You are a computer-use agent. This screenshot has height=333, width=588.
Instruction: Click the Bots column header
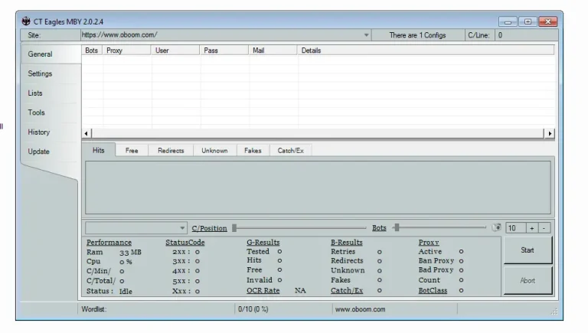[x=92, y=51]
